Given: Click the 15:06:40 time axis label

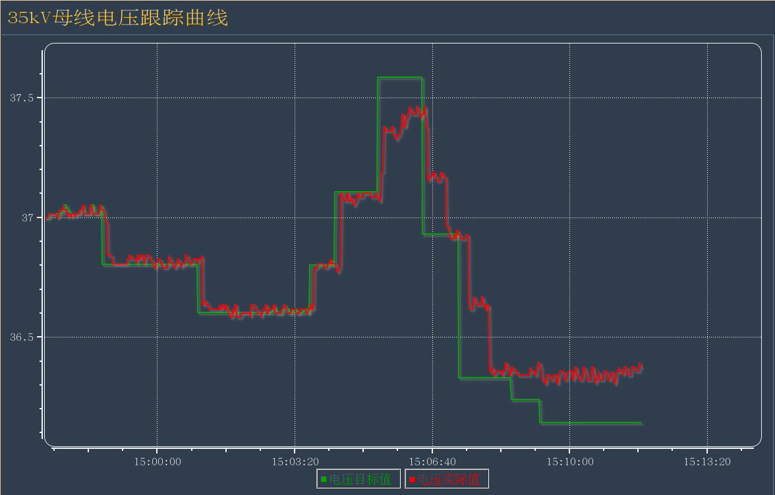Looking at the screenshot, I should tap(432, 462).
